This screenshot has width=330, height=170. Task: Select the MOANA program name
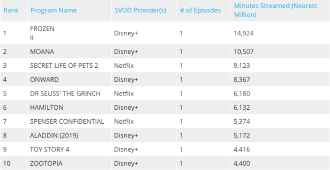(42, 52)
